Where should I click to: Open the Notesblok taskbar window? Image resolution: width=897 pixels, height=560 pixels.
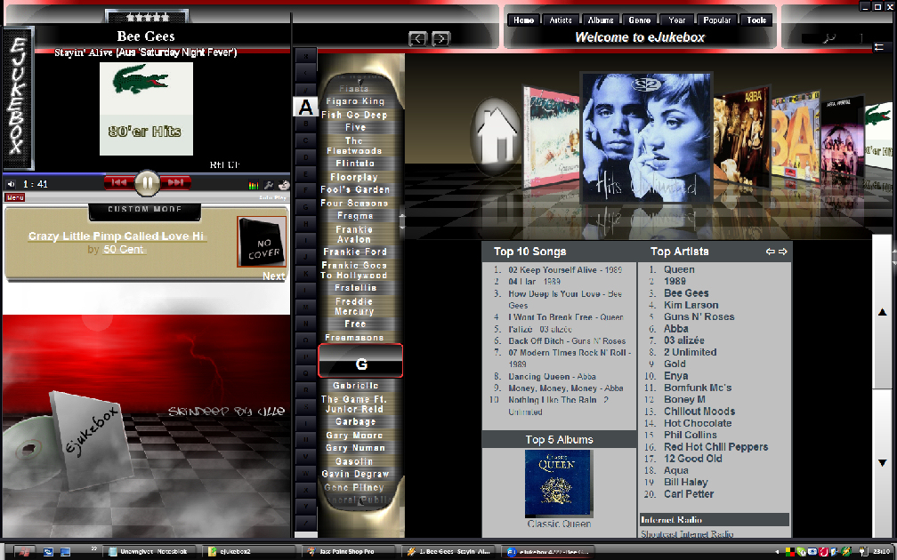pyautogui.click(x=151, y=551)
